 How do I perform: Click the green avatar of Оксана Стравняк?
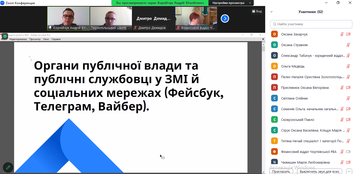tap(274, 45)
